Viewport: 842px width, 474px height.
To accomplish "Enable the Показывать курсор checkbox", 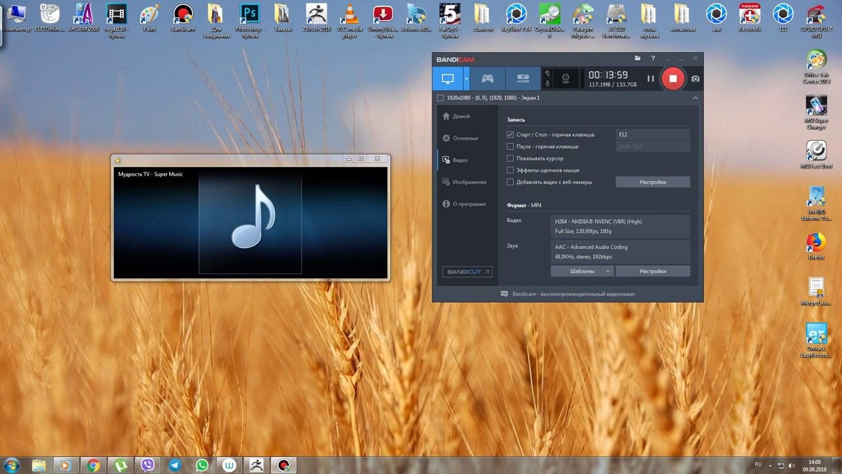I will click(x=510, y=159).
